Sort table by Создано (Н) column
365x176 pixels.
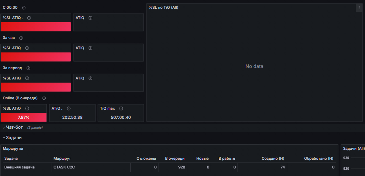(273, 159)
